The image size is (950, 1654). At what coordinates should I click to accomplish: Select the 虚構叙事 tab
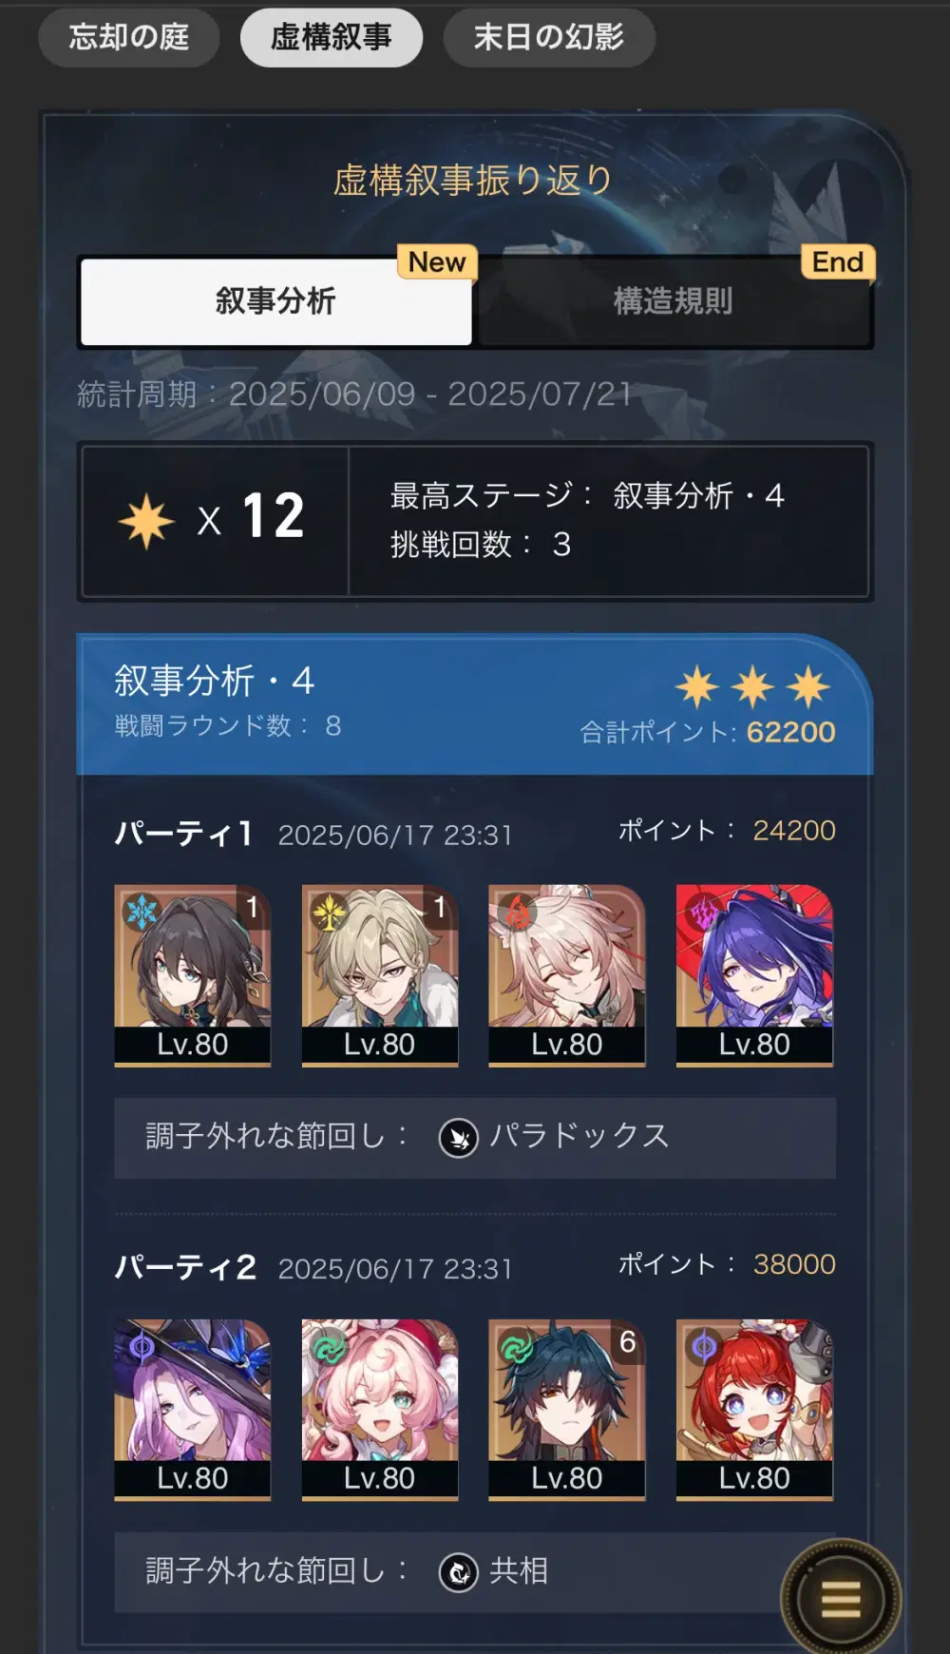pos(332,38)
